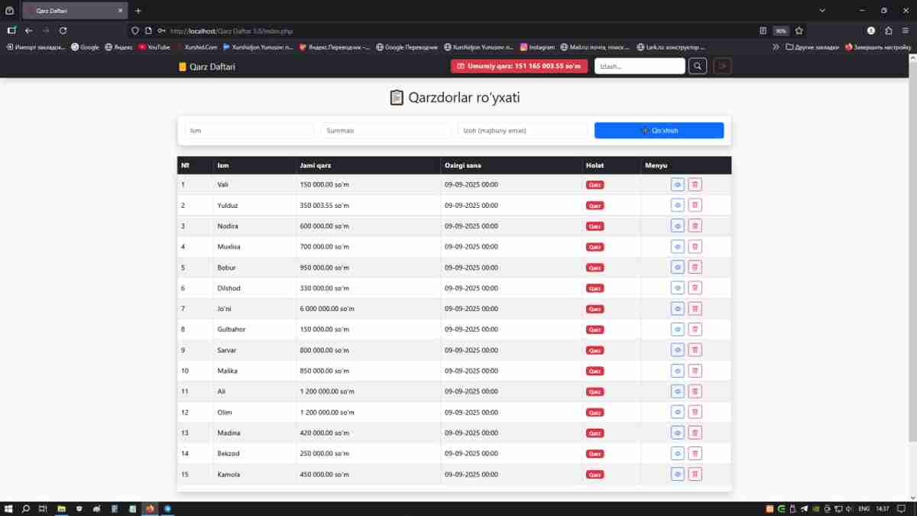The height and width of the screenshot is (516, 917).
Task: Delete the Kamola entry with trash icon
Action: pos(695,474)
